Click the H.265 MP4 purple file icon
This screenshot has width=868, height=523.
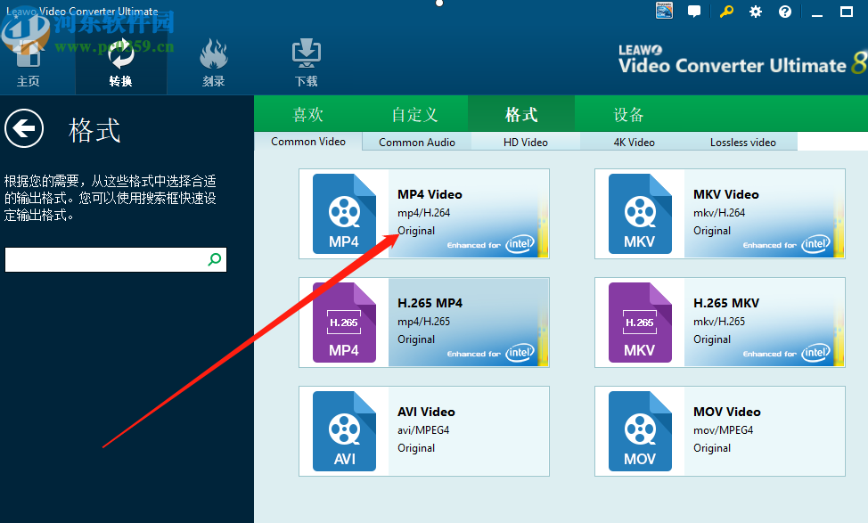(344, 323)
